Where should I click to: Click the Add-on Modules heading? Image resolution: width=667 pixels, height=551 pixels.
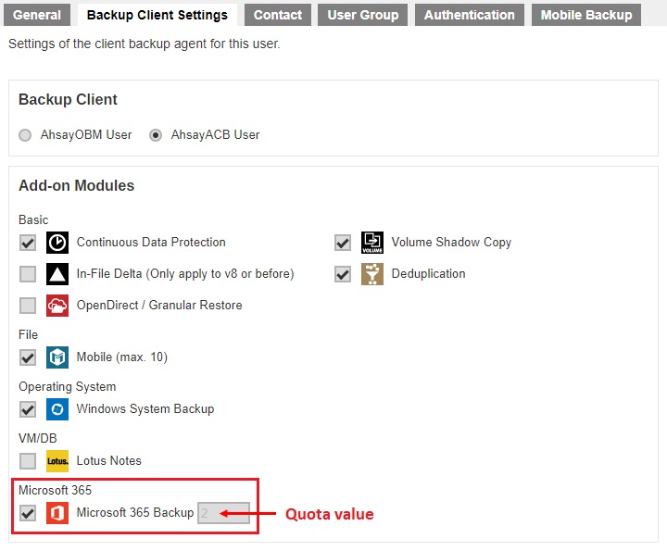tap(77, 186)
